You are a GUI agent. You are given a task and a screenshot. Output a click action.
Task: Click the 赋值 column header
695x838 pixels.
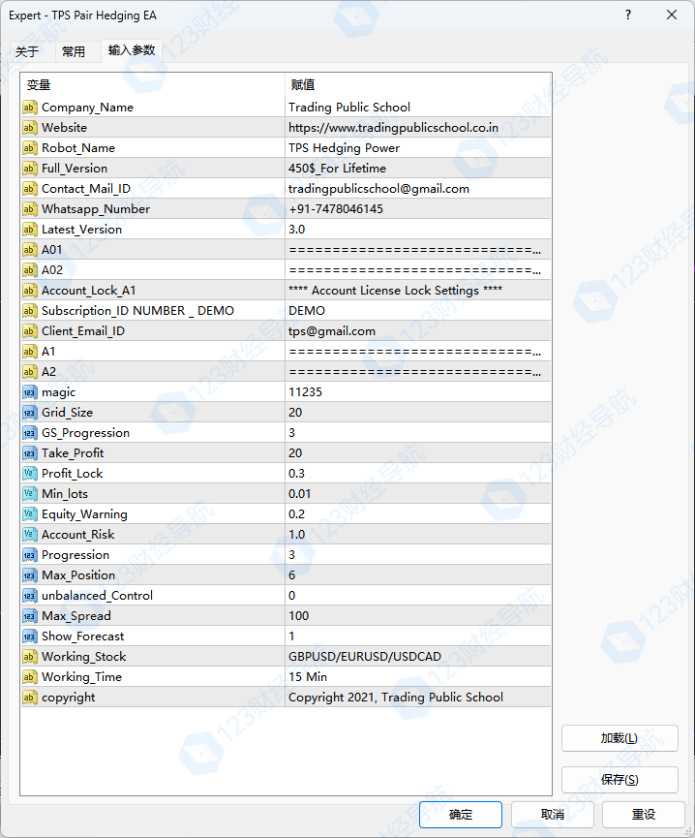[418, 84]
